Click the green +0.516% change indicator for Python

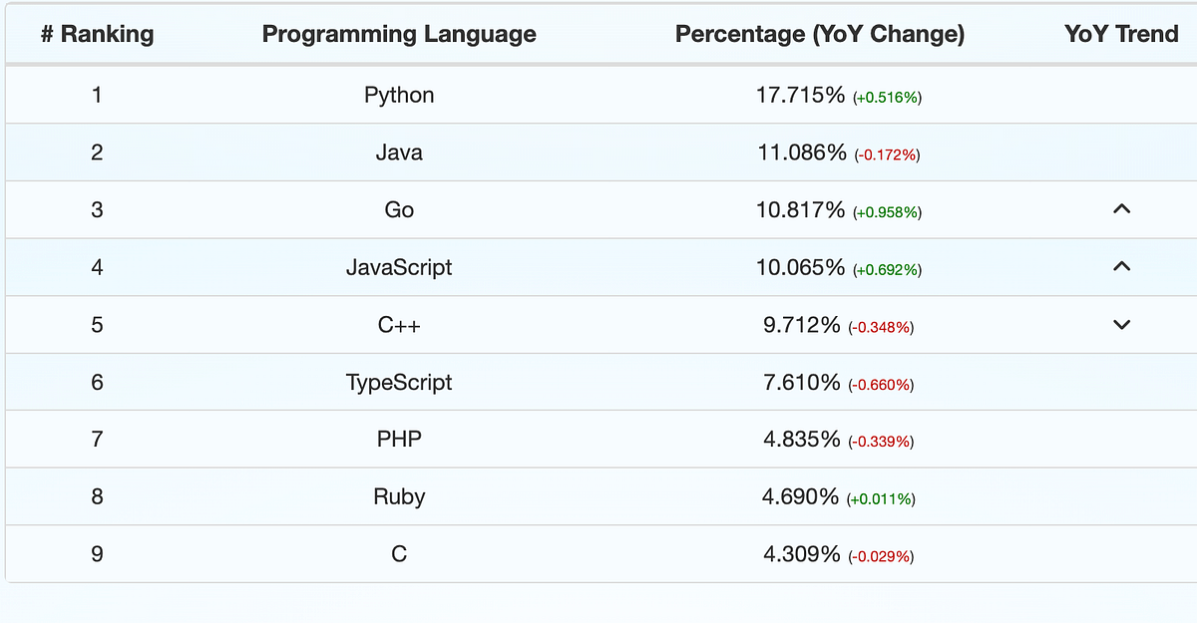887,97
